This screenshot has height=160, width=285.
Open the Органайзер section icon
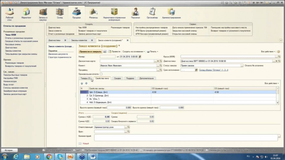152,13
